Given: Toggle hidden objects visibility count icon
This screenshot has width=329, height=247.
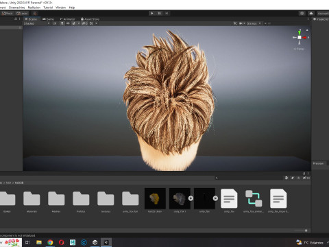Looking at the screenshot, I should pos(84,23).
